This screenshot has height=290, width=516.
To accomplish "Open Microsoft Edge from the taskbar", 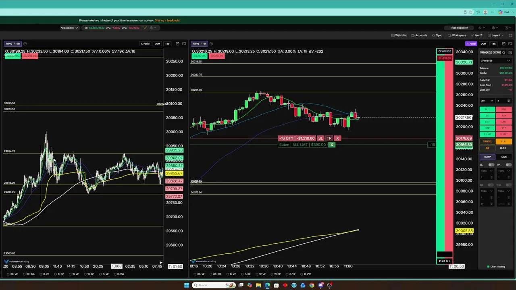I will 267,285.
